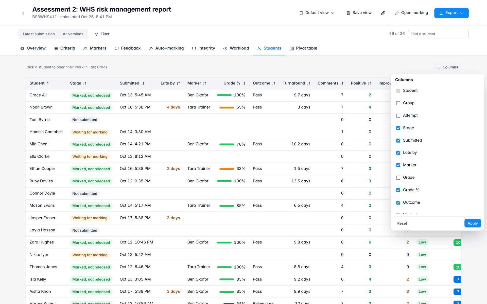The image size is (487, 304).
Task: Go back using the left chevron arrow
Action: click(x=23, y=13)
